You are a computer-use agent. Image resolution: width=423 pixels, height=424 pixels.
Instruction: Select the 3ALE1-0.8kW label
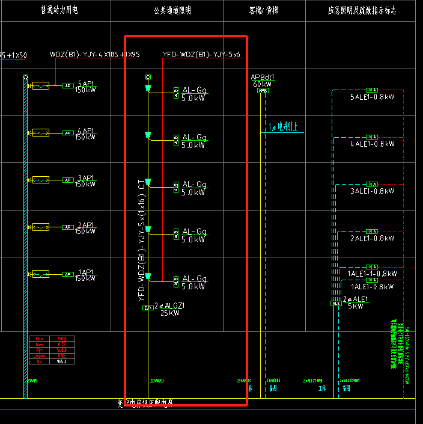372,191
